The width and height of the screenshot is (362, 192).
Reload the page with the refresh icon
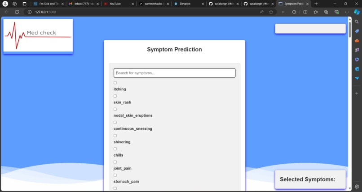17,12
